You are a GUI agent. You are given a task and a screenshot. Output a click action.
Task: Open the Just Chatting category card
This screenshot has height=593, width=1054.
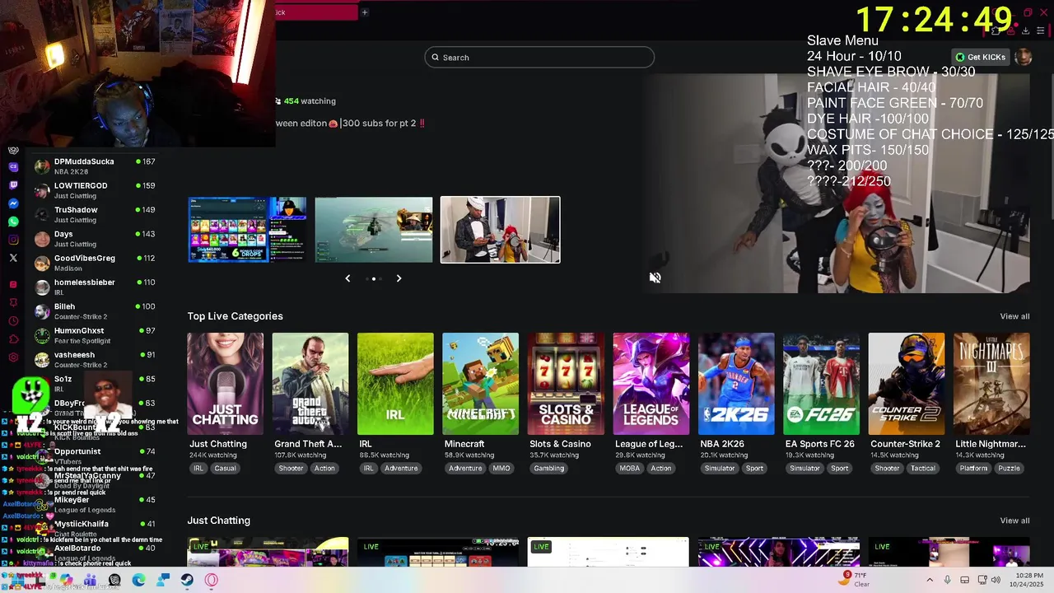click(225, 383)
